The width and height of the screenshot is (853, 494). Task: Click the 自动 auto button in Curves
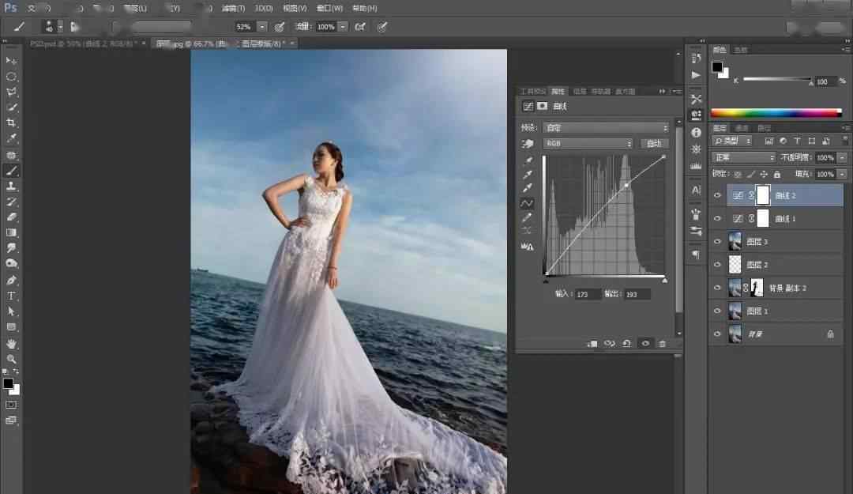pyautogui.click(x=654, y=144)
